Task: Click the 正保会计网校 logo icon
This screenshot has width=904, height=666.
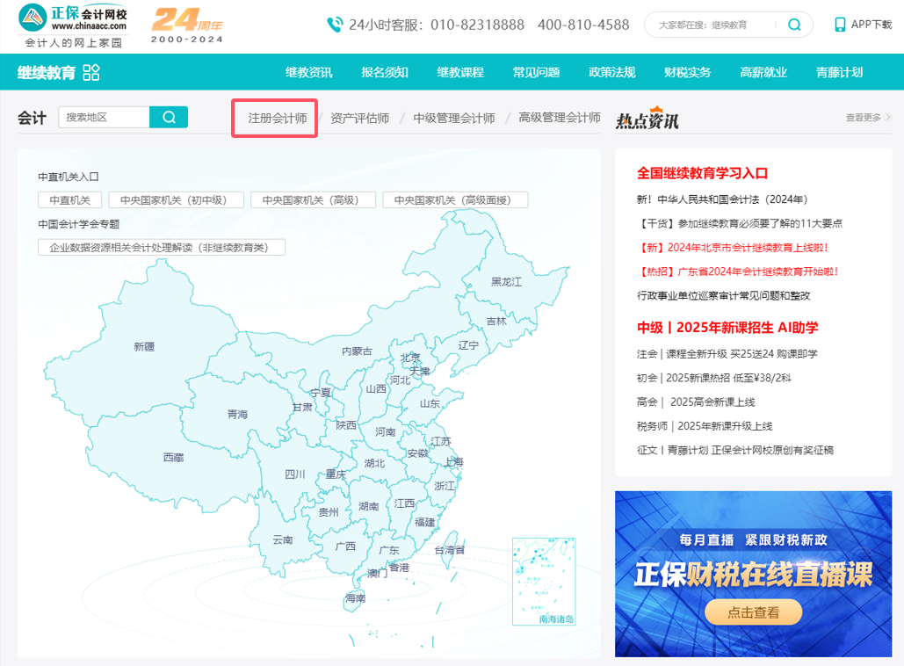Action: point(32,19)
